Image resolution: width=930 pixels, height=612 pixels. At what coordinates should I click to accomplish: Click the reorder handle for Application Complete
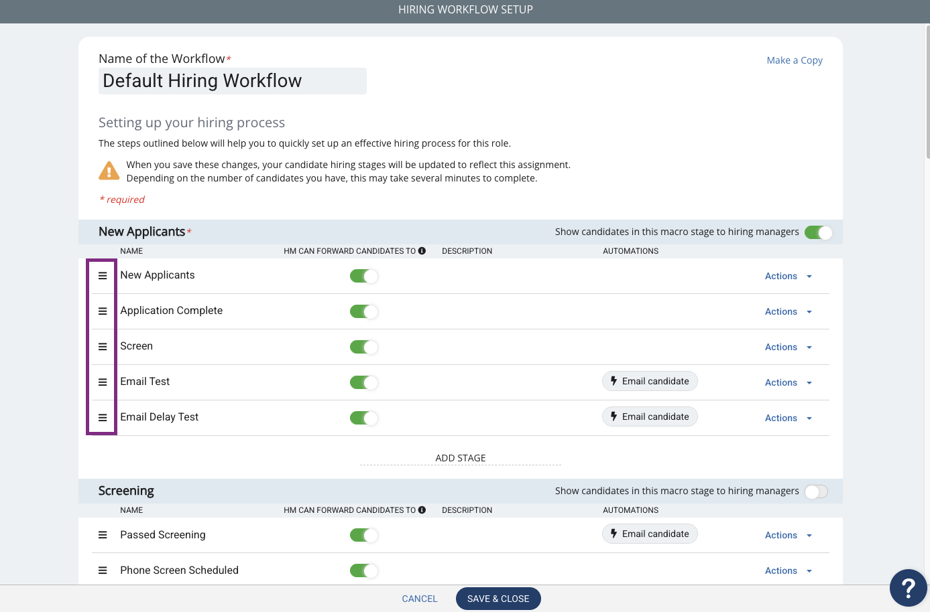[x=103, y=311]
